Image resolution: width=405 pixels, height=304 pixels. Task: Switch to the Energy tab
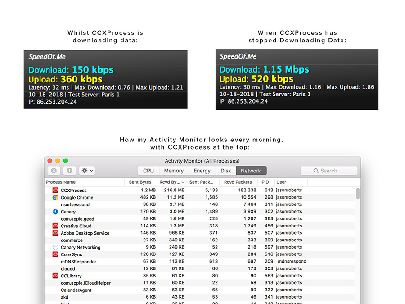tap(202, 171)
